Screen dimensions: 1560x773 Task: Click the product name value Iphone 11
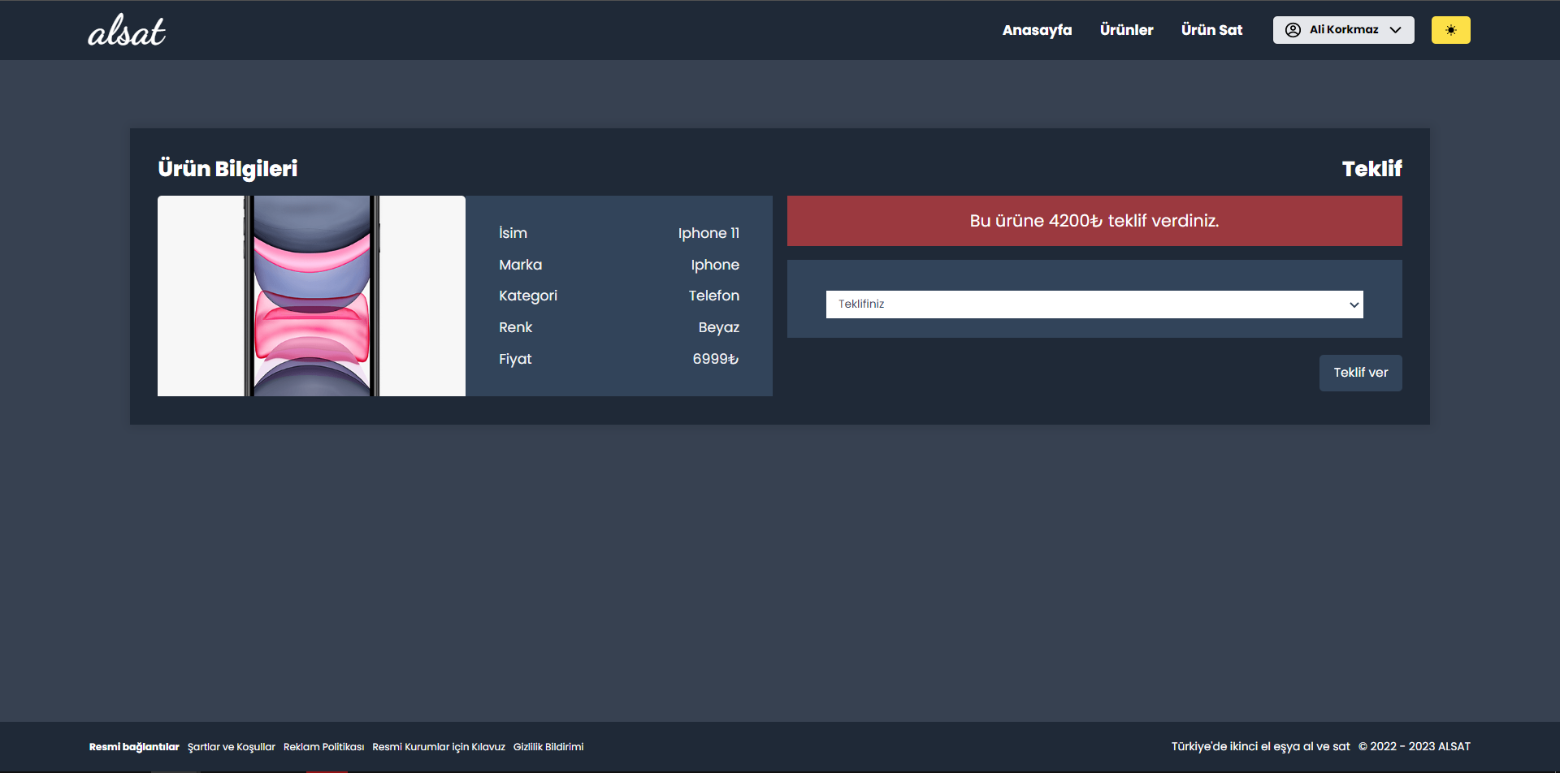(x=708, y=233)
